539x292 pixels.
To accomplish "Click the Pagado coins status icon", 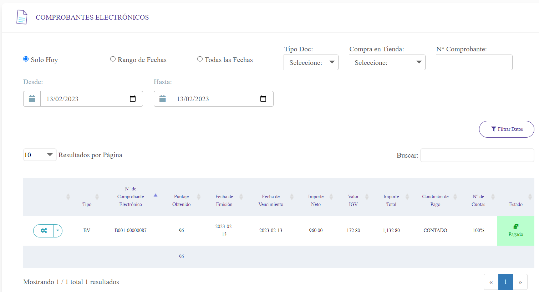I will tap(515, 226).
